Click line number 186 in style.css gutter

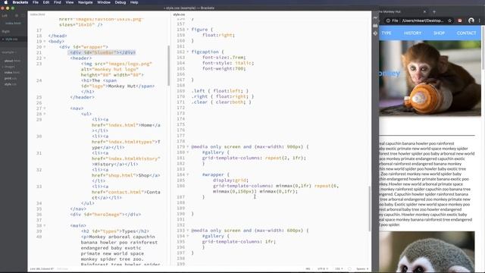click(180, 186)
